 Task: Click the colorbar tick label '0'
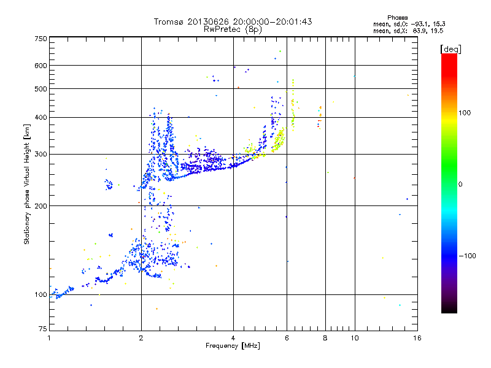tap(460, 185)
